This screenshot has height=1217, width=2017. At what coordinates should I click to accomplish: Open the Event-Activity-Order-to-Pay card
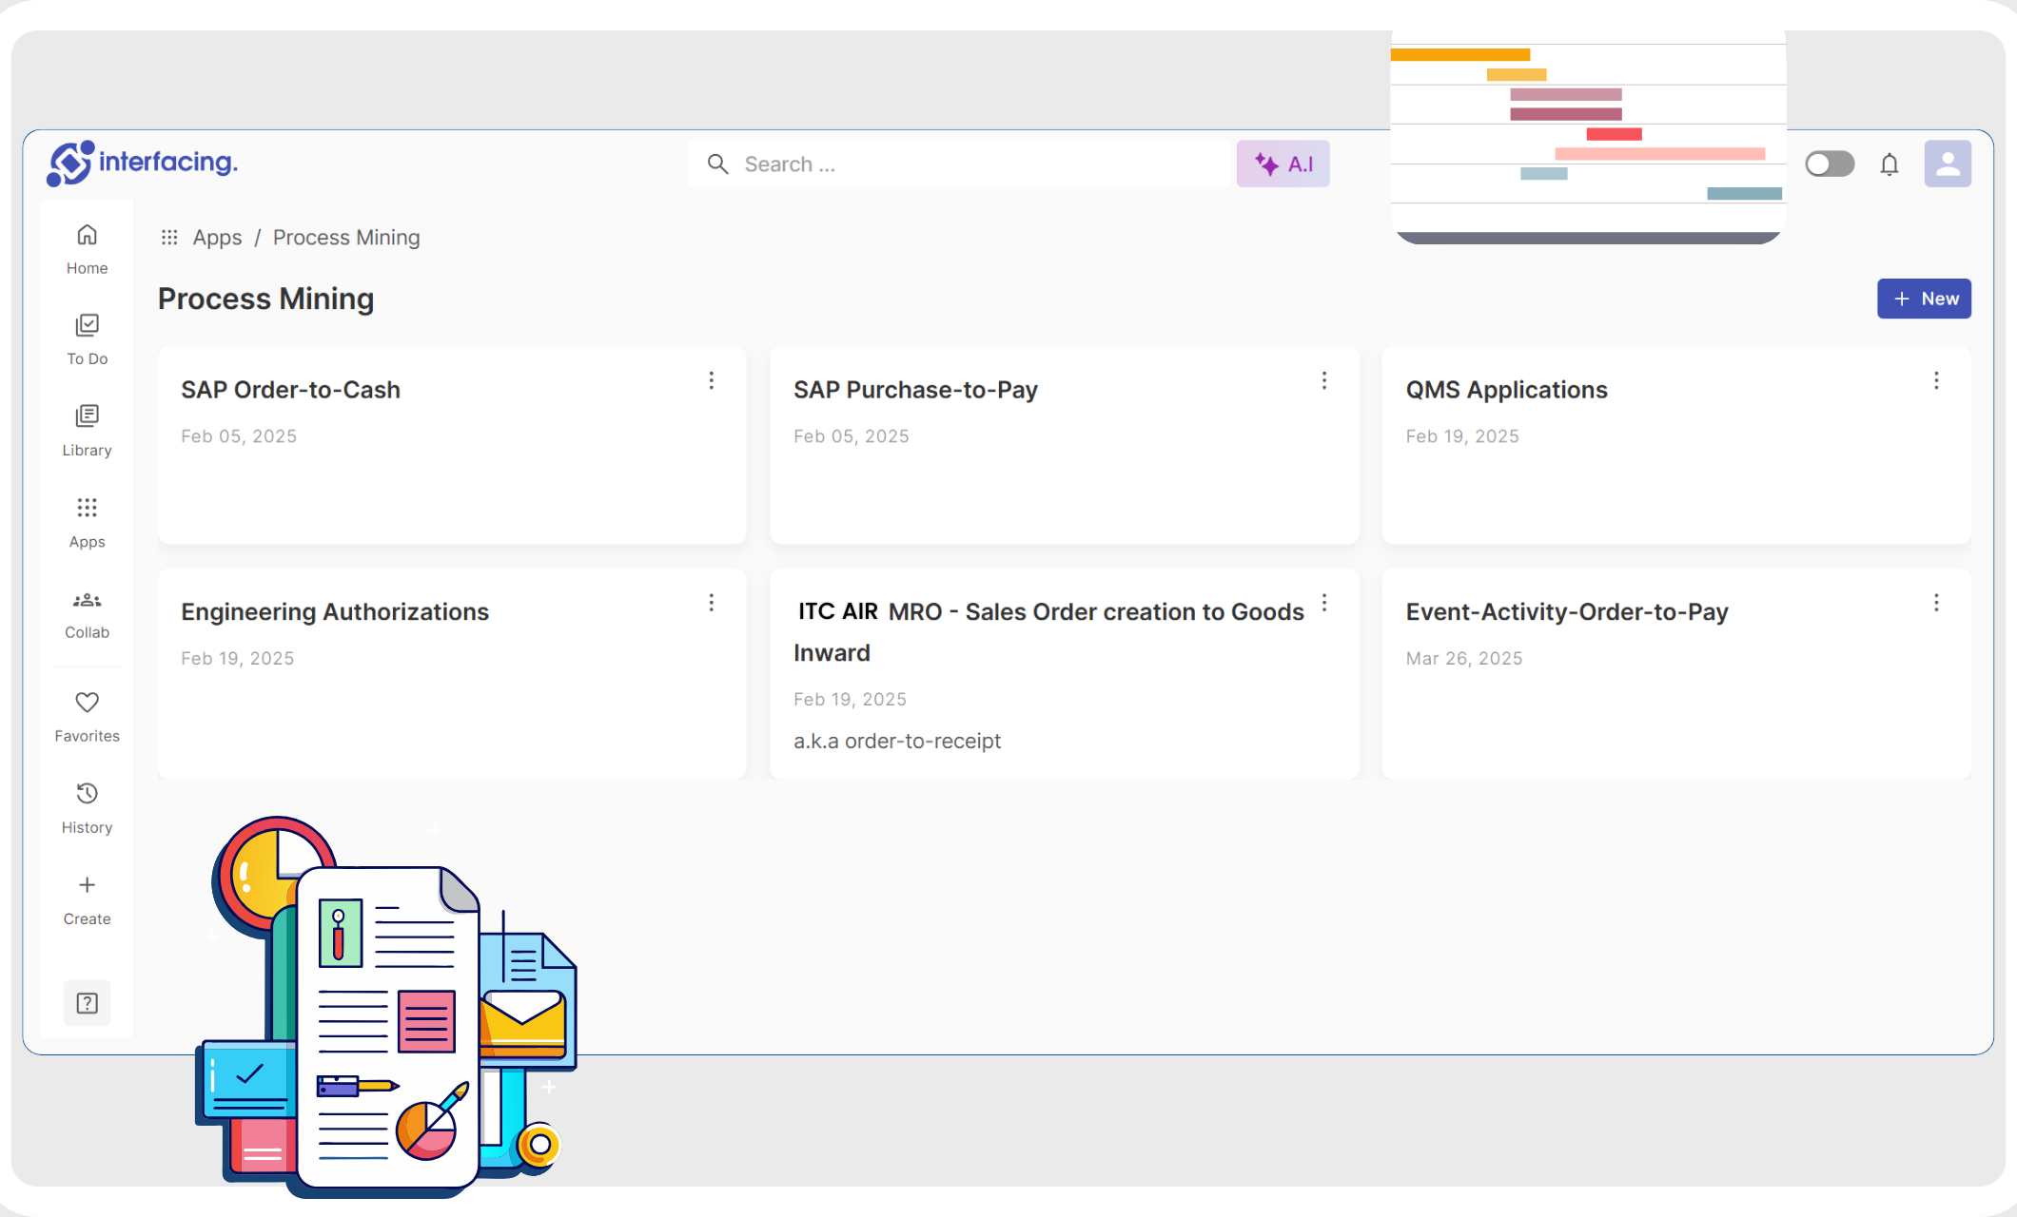pyautogui.click(x=1675, y=673)
